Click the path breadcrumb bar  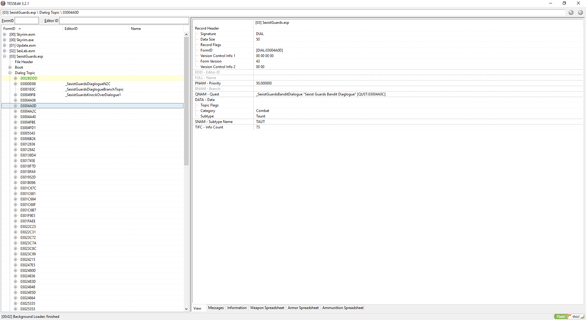[x=283, y=13]
